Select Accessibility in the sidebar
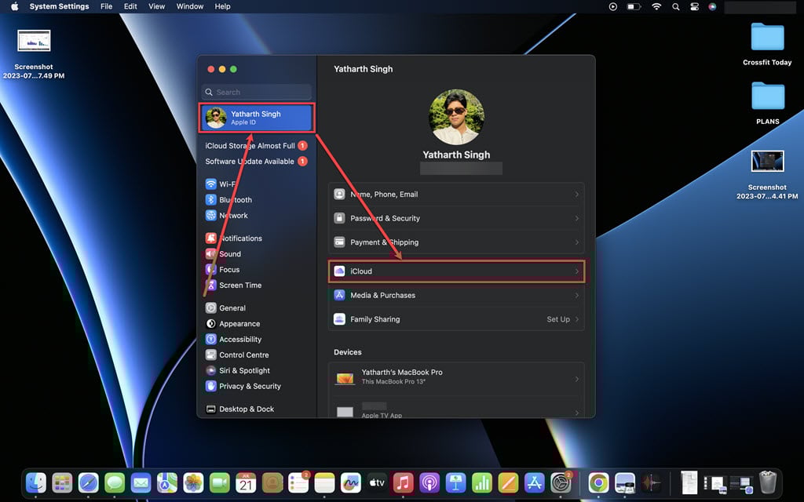The image size is (804, 502). [233, 339]
